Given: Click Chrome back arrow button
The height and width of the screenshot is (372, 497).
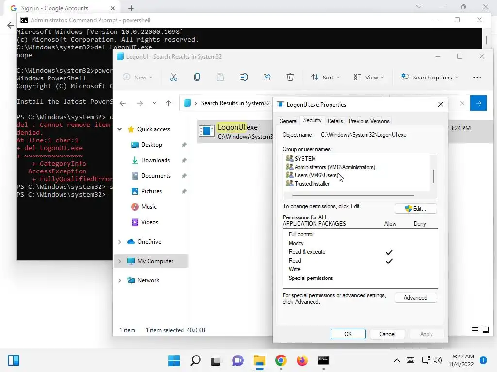Looking at the screenshot, I should (11, 25).
